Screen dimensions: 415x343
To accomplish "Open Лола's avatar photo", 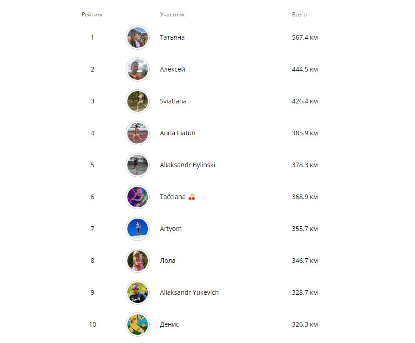I will [137, 261].
